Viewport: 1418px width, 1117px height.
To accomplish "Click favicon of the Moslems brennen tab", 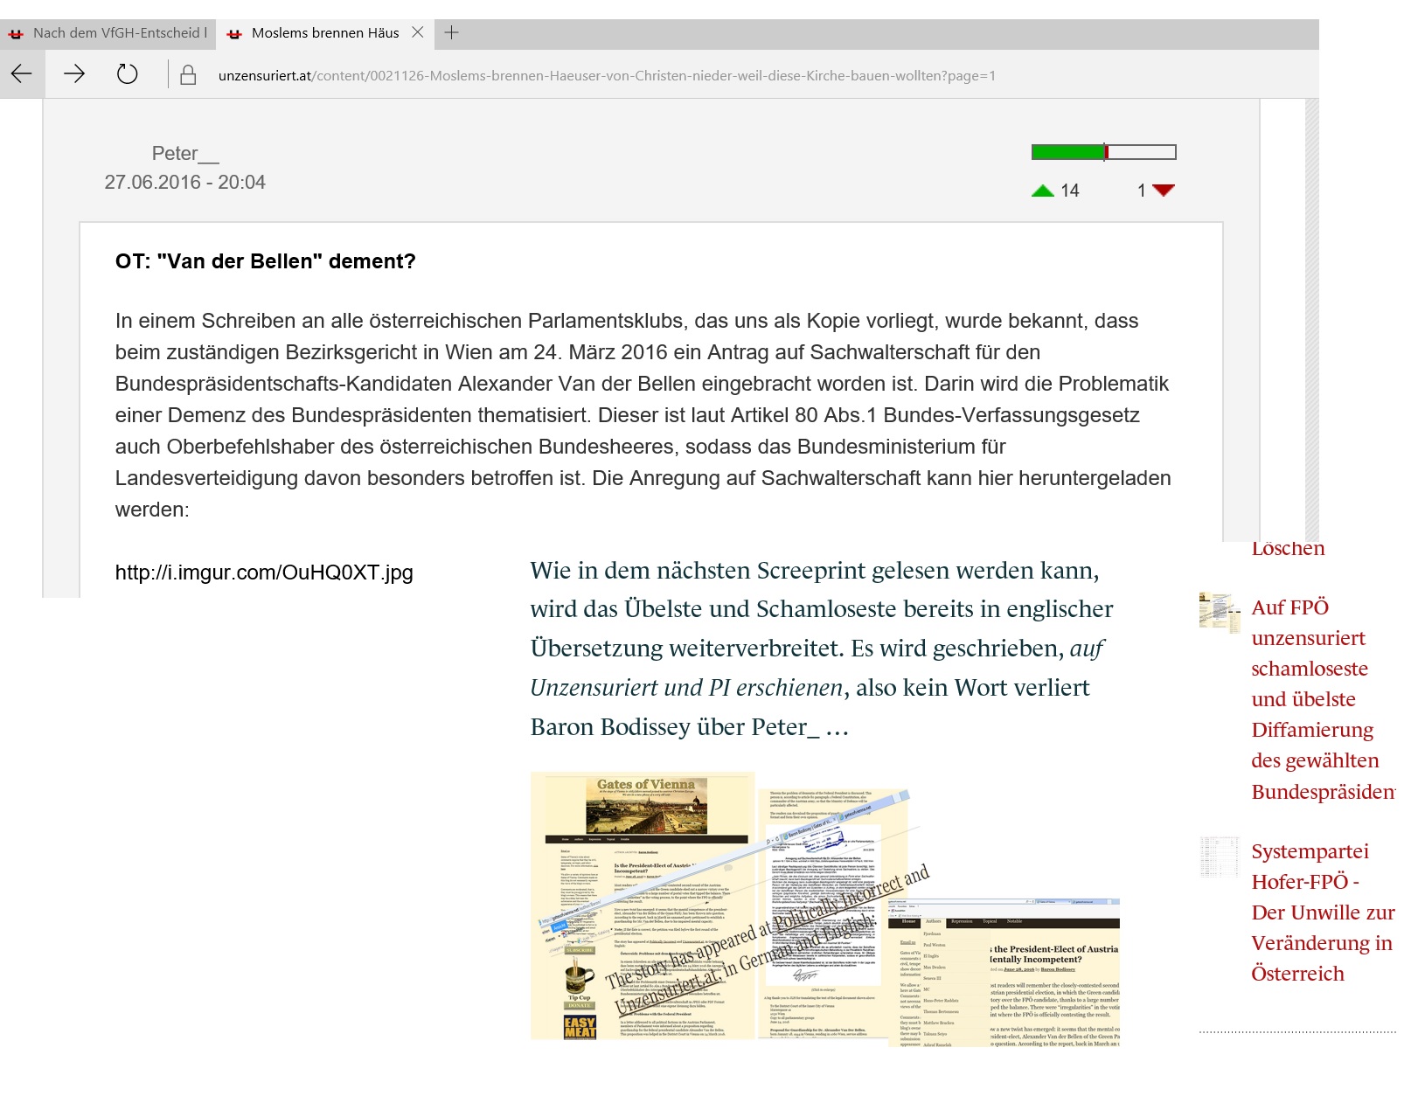I will coord(233,34).
